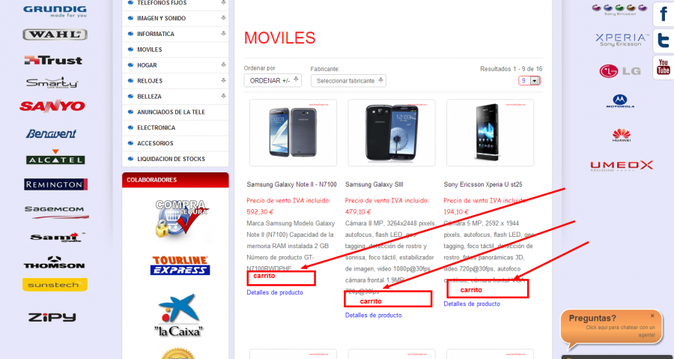Image resolution: width=674 pixels, height=359 pixels.
Task: Open Detalles de producto for Galaxy SIII
Action: (373, 315)
